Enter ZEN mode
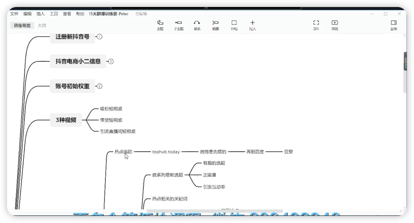This screenshot has height=223, width=414. (x=316, y=25)
